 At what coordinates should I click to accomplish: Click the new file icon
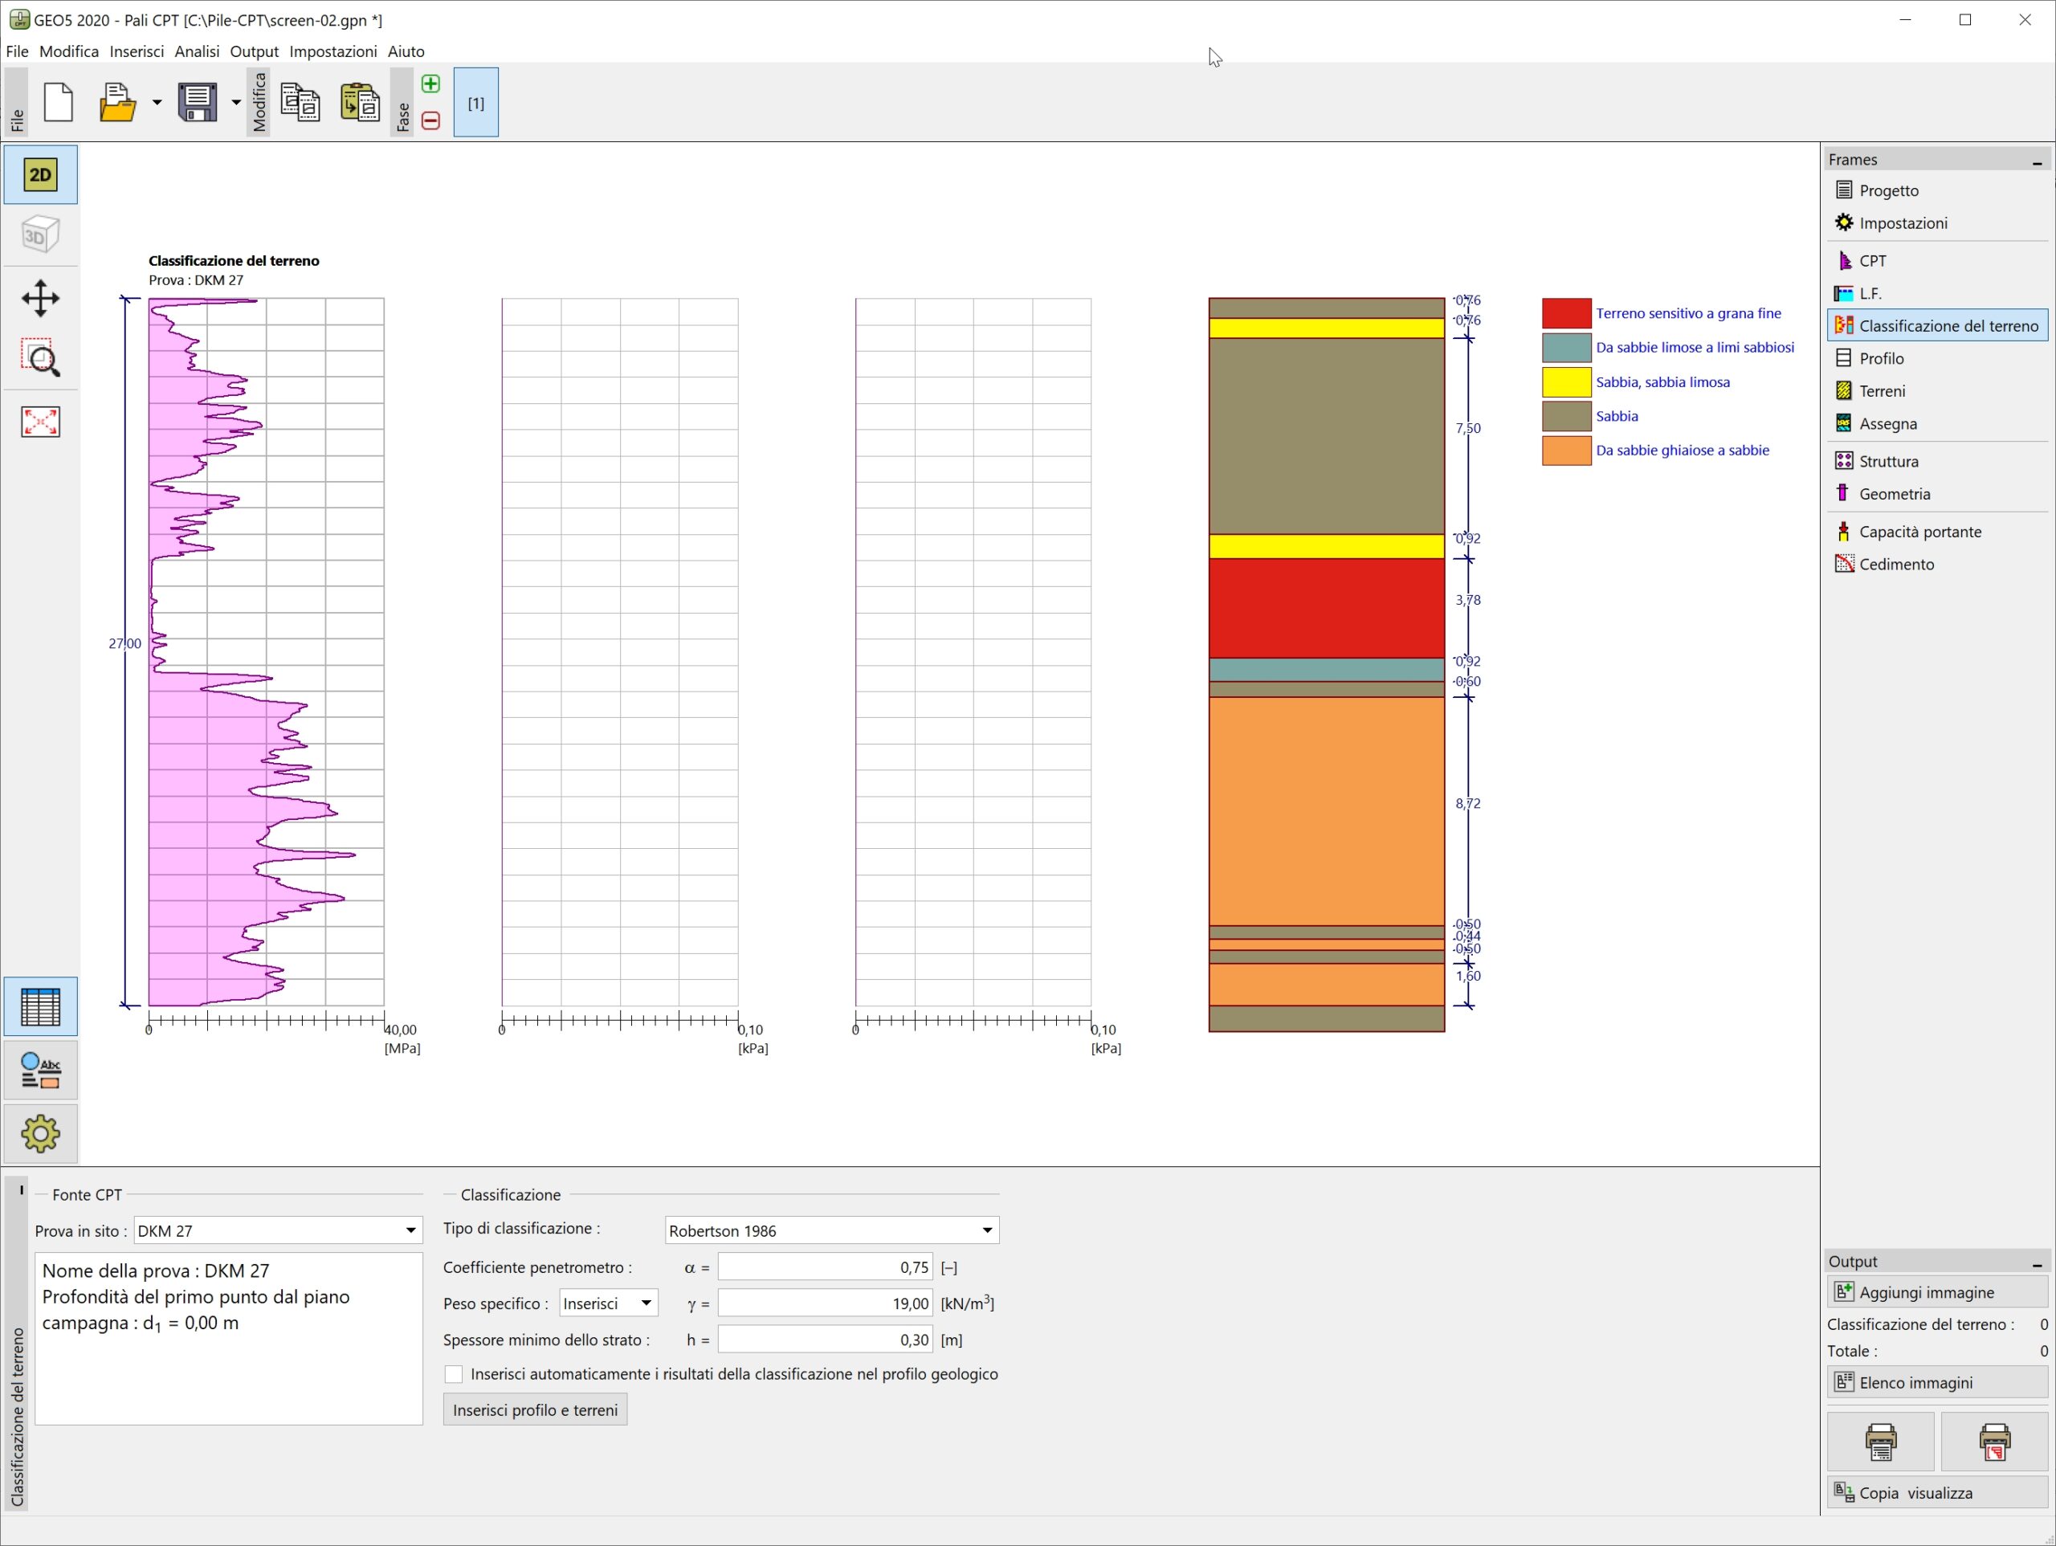click(59, 102)
